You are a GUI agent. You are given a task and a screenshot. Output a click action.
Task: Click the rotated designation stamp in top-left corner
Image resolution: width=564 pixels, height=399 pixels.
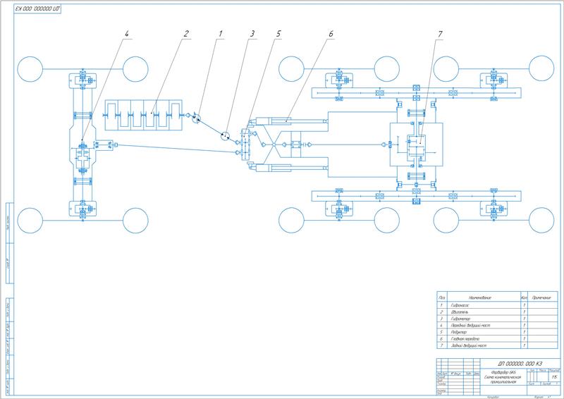click(x=37, y=8)
